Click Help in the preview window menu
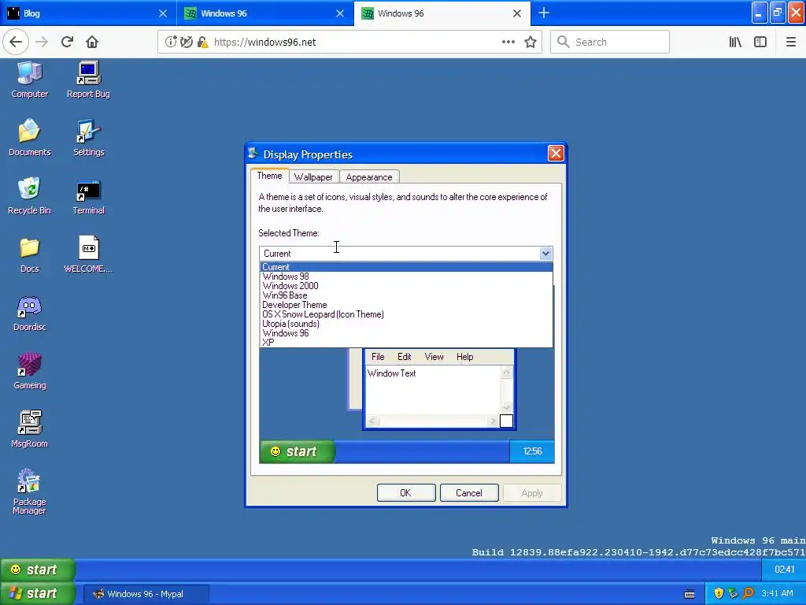The width and height of the screenshot is (806, 605). click(464, 357)
